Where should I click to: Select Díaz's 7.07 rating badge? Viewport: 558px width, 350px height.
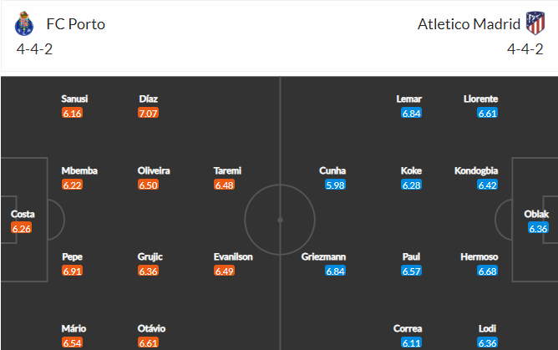[148, 113]
